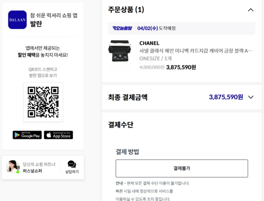This screenshot has width=264, height=201.
Task: Click the green online status dot
Action: coord(18,172)
